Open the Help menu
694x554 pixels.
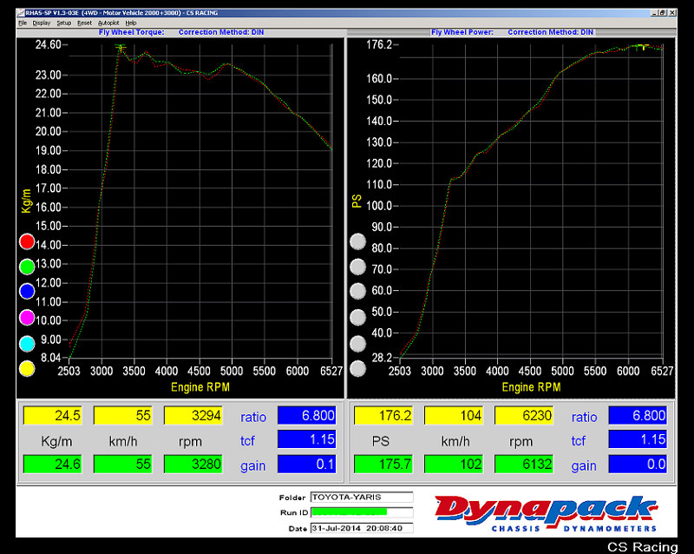(x=131, y=23)
